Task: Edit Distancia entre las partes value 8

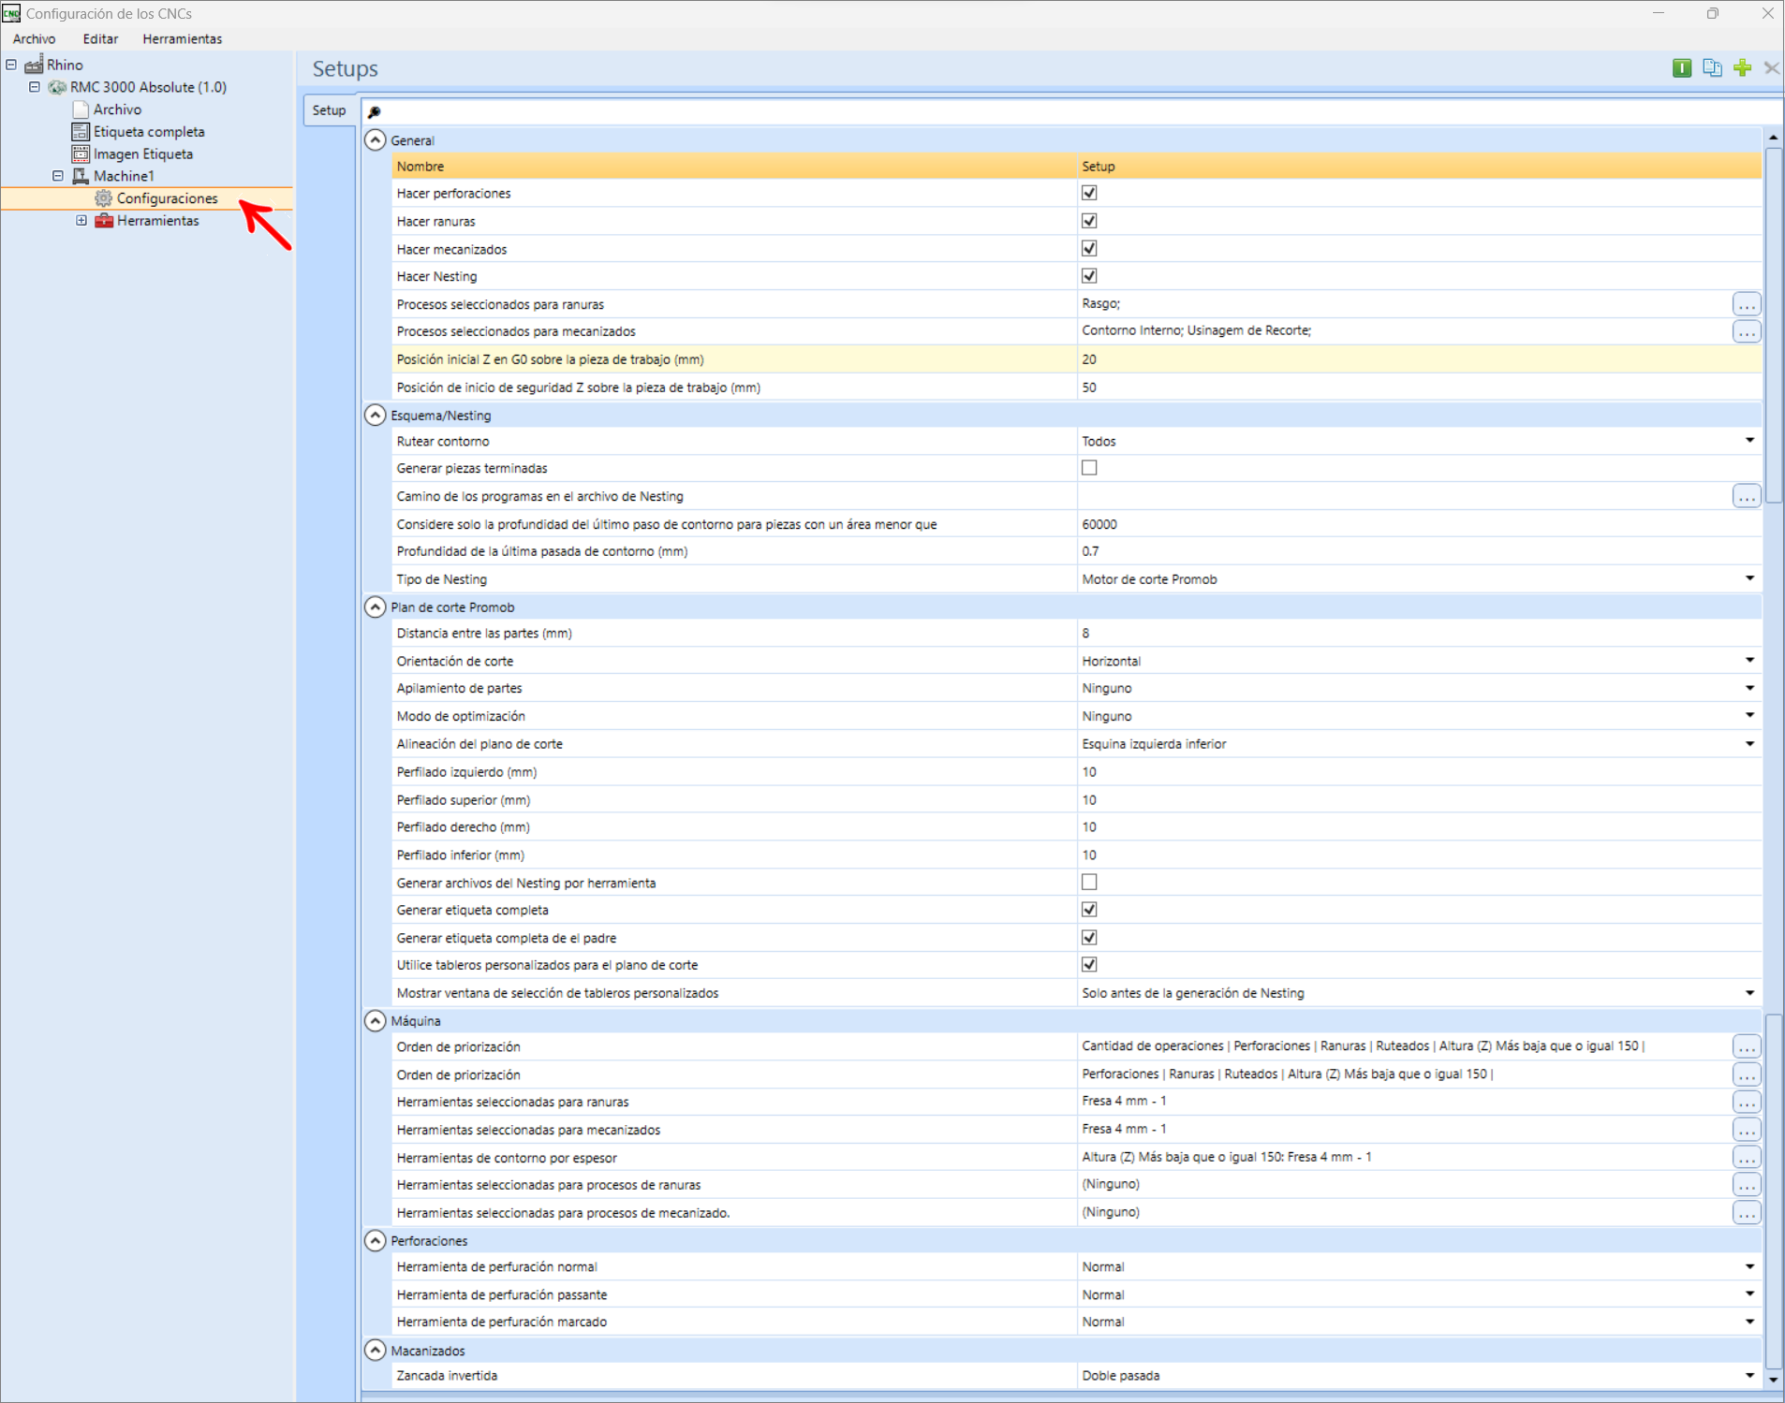Action: tap(1419, 634)
